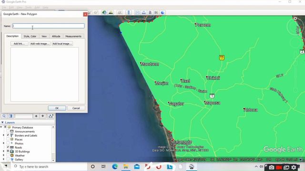Screen dimensions: 305x171
Task: Click the Layers panel scroll down arrow
Action: 53,161
